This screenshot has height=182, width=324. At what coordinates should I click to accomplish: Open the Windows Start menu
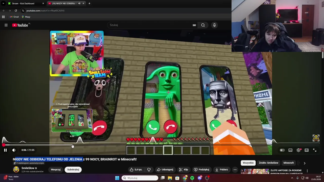[117, 178]
